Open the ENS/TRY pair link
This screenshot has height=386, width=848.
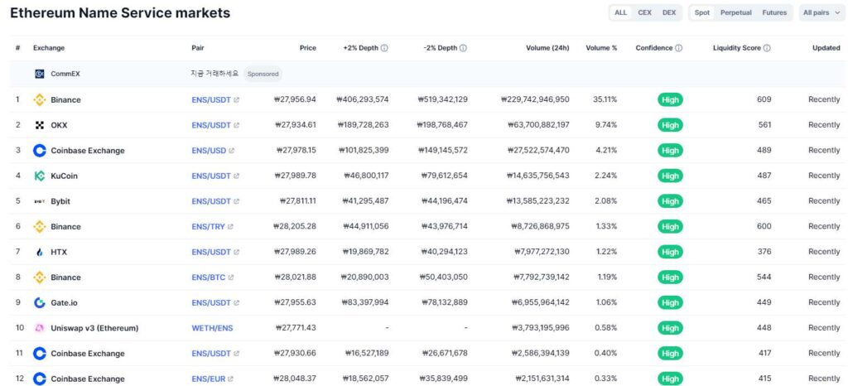[x=208, y=226]
